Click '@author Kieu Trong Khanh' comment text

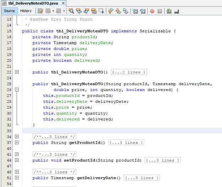pos(61,19)
